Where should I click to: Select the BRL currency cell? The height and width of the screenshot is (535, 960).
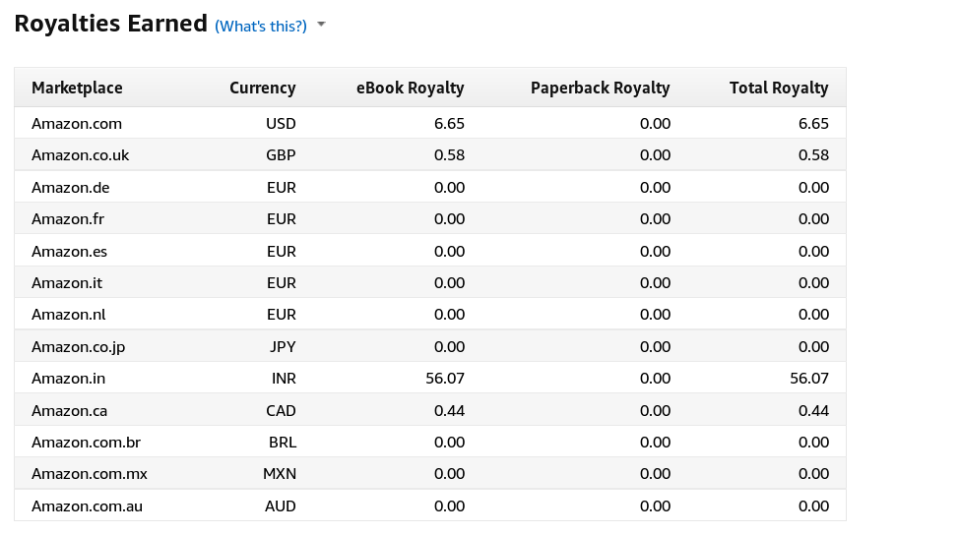(x=283, y=442)
